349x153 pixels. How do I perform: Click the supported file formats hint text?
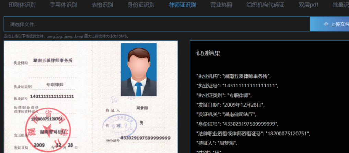point(66,36)
